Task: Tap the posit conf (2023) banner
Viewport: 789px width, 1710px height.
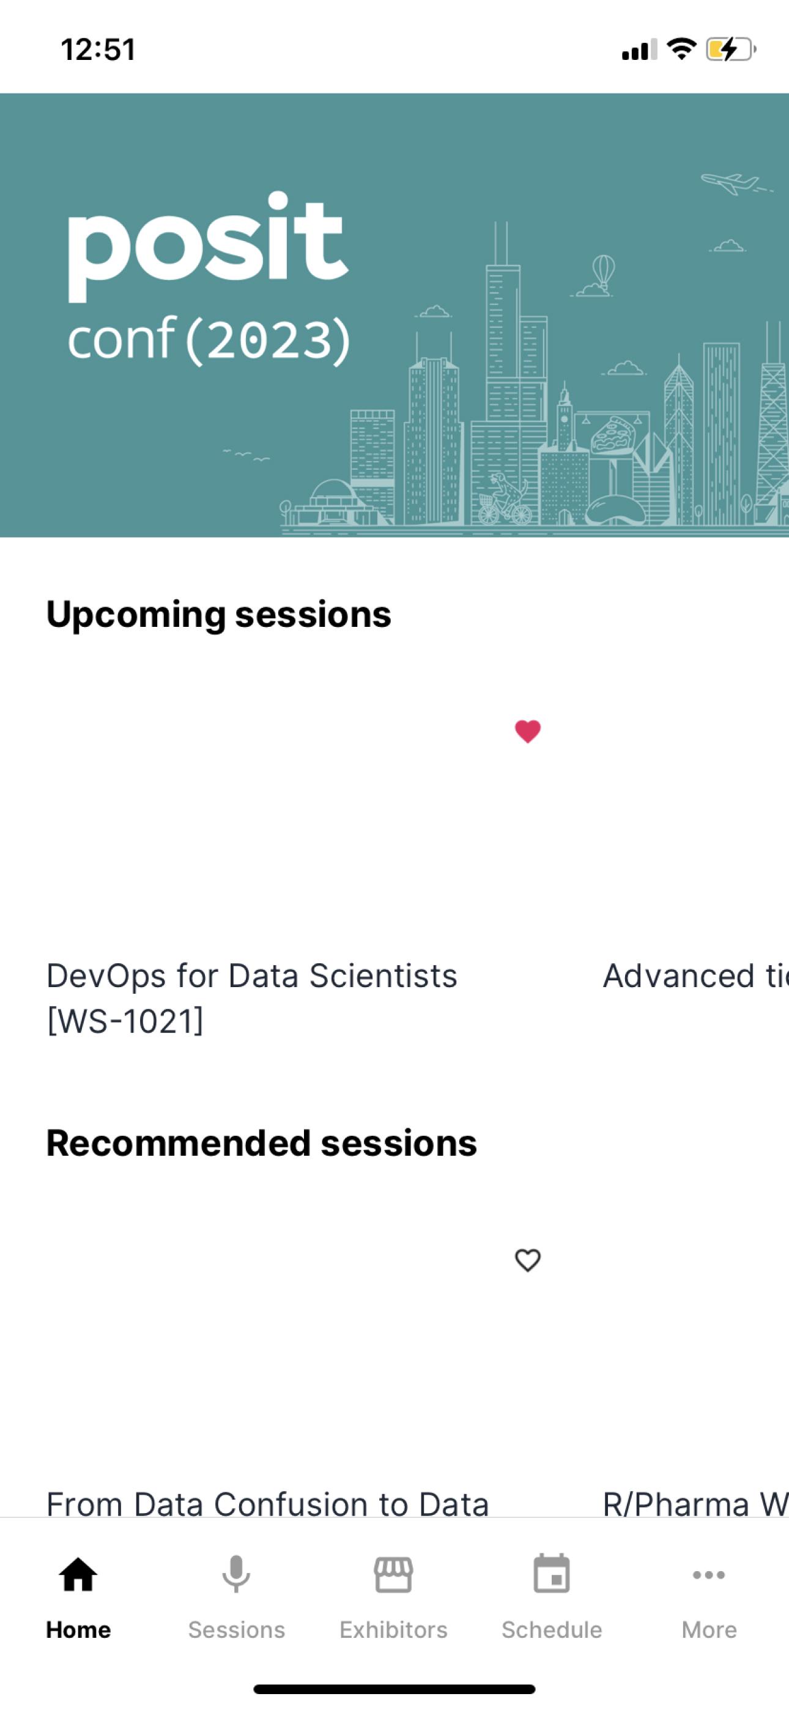Action: [394, 314]
